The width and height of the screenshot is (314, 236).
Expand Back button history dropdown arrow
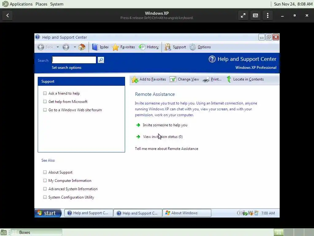(58, 47)
